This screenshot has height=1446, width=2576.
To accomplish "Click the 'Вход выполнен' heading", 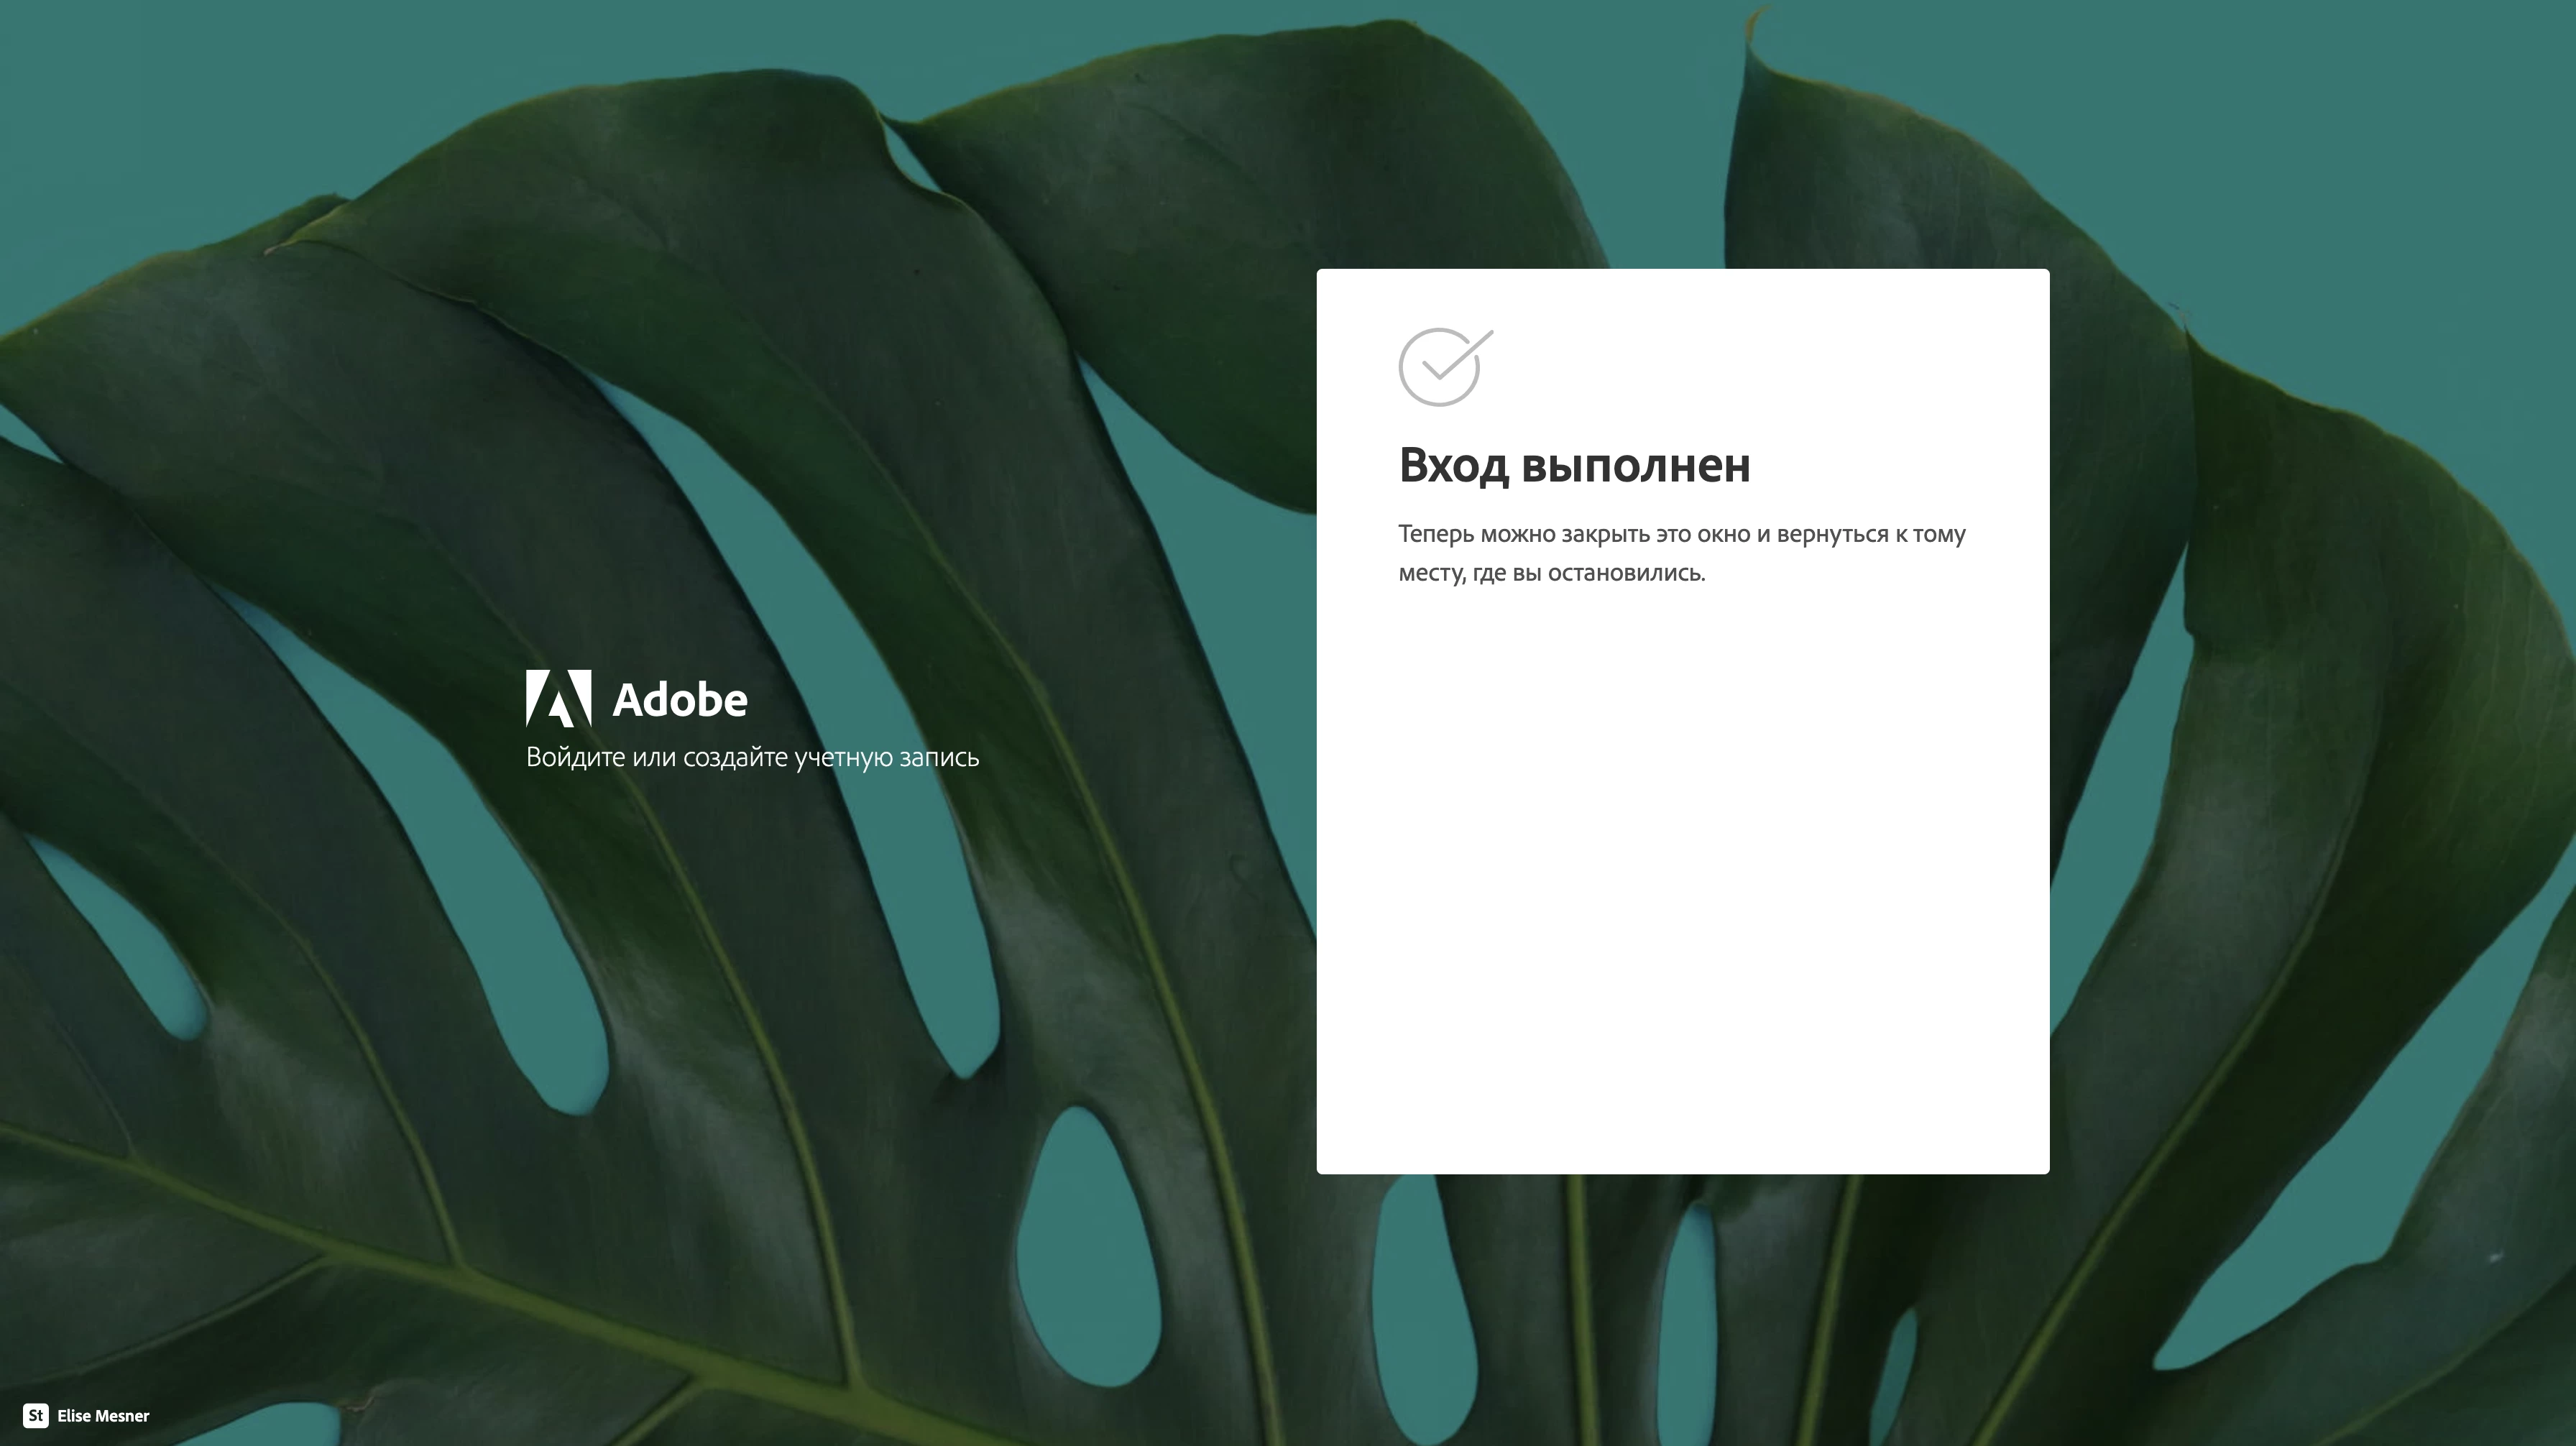I will pos(1574,466).
